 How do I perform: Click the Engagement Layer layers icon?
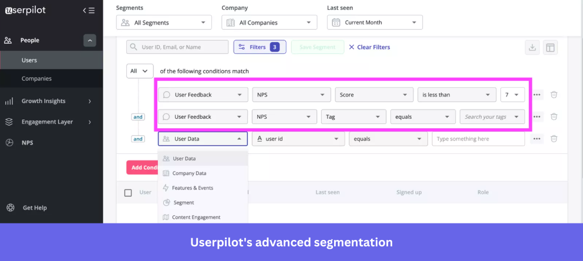9,122
